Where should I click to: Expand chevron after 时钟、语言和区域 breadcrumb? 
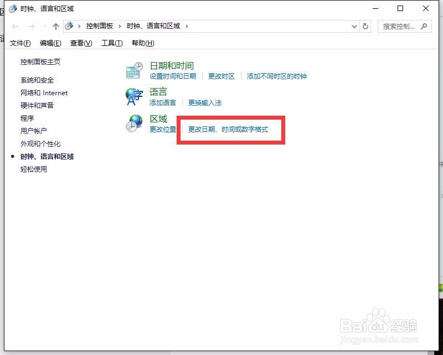(x=187, y=26)
